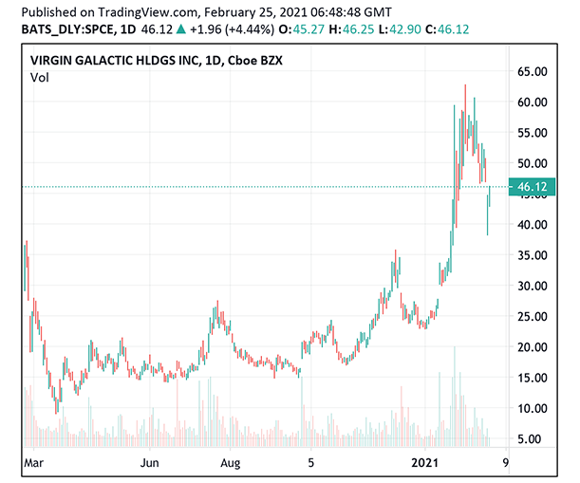This screenshot has width=580, height=483.
Task: Click the '+1.96 (+4.44%)' change value
Action: click(232, 29)
